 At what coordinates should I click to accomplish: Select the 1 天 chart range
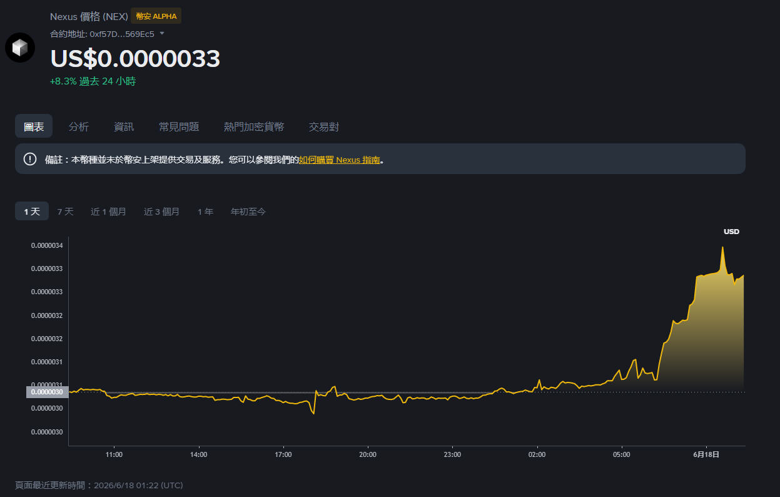32,212
